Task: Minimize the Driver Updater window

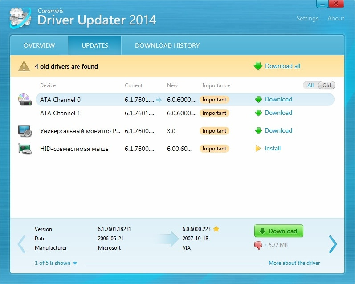Action: [322, 4]
